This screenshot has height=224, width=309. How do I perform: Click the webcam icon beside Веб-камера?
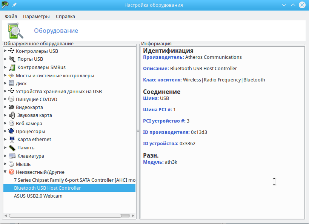(12, 123)
